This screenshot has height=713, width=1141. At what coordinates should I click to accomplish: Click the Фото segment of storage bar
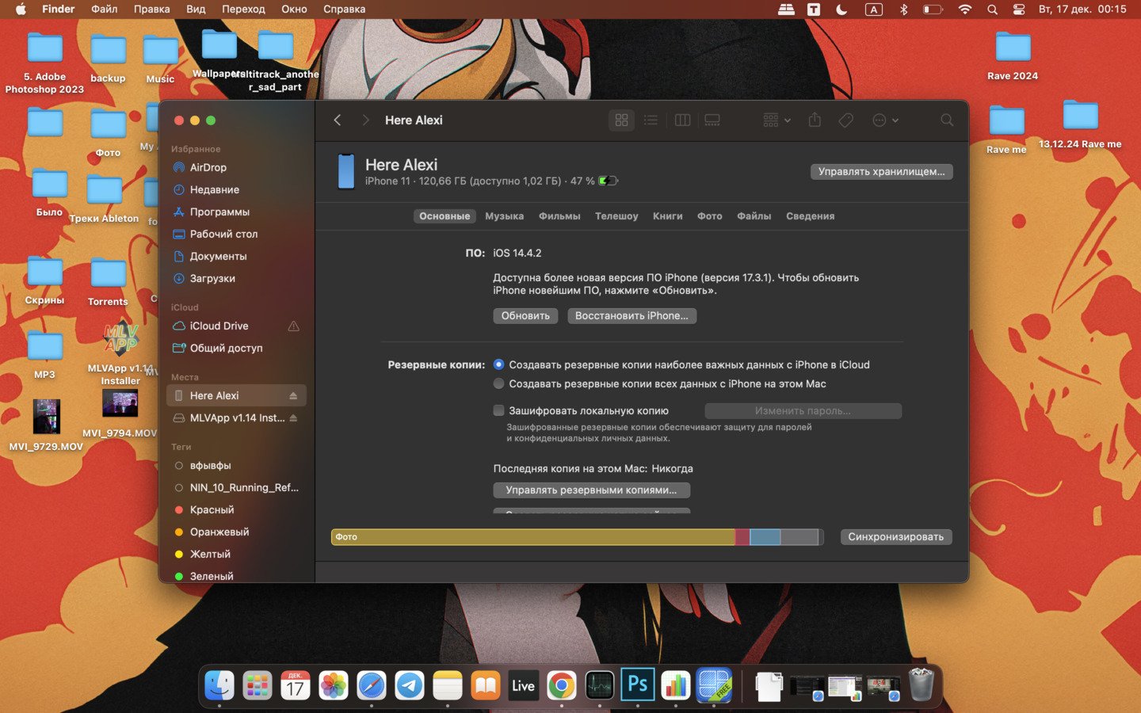tap(533, 537)
